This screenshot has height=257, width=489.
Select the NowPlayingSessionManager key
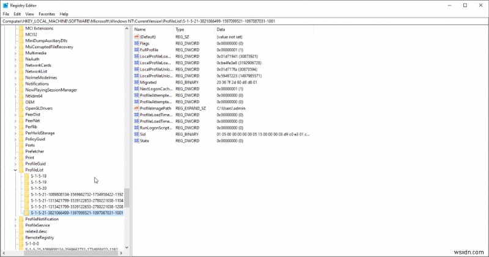tap(51, 90)
